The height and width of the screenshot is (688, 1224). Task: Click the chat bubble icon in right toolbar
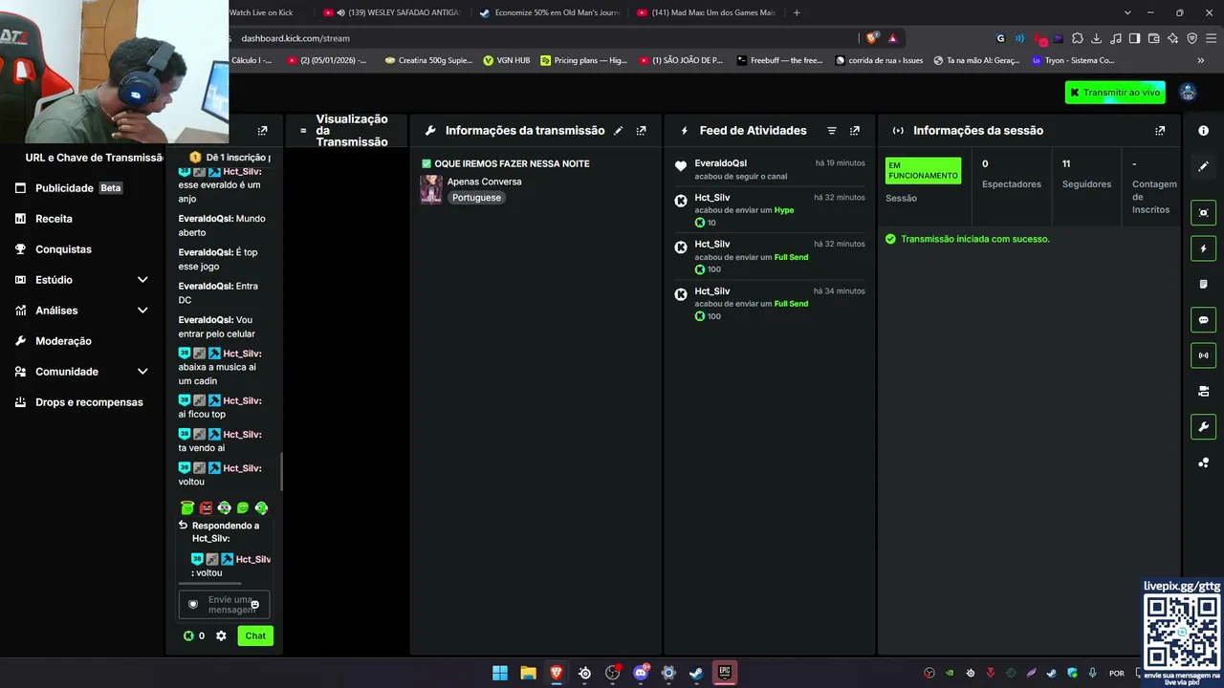click(x=1203, y=320)
